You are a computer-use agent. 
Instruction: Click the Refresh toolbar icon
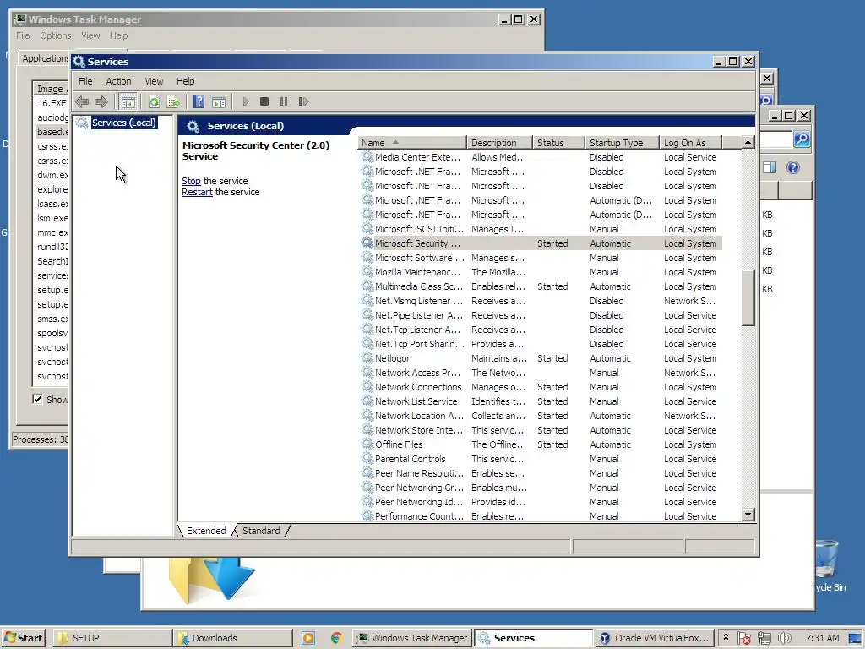[154, 101]
